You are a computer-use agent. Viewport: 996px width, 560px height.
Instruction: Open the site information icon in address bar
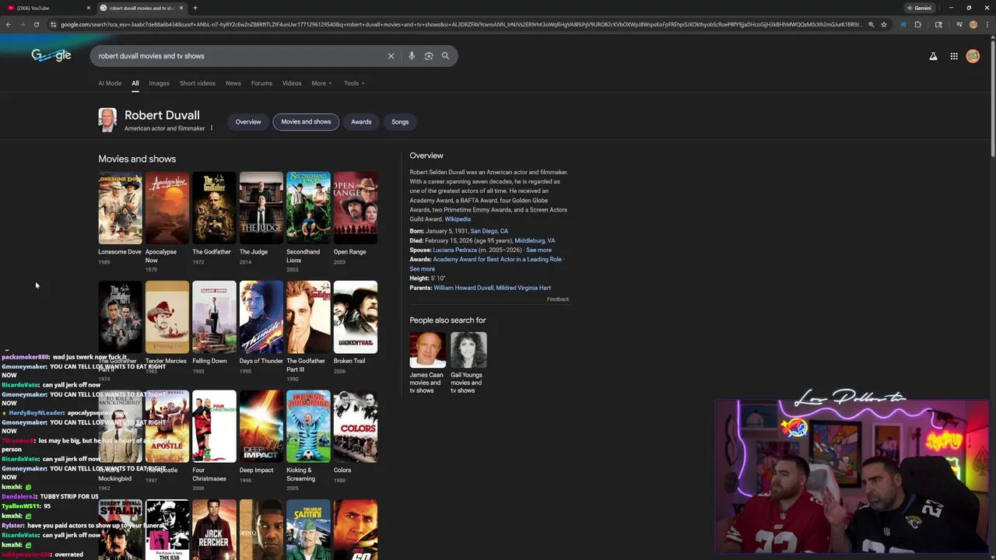[x=53, y=24]
